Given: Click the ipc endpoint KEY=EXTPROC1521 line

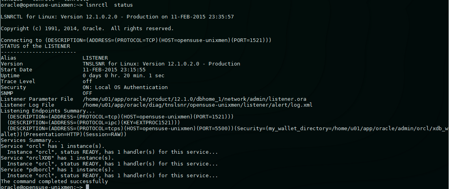Looking at the screenshot, I should tap(94, 123).
